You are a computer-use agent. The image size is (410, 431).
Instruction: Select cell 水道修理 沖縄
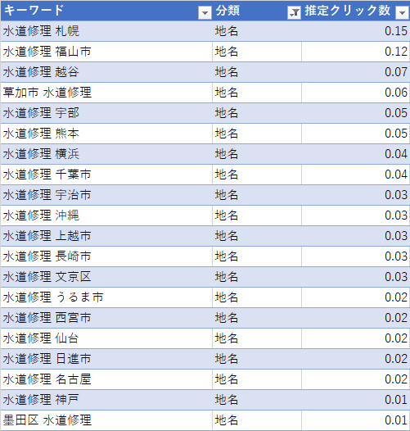click(106, 215)
